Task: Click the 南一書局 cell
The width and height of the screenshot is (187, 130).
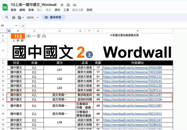Action: [36, 36]
